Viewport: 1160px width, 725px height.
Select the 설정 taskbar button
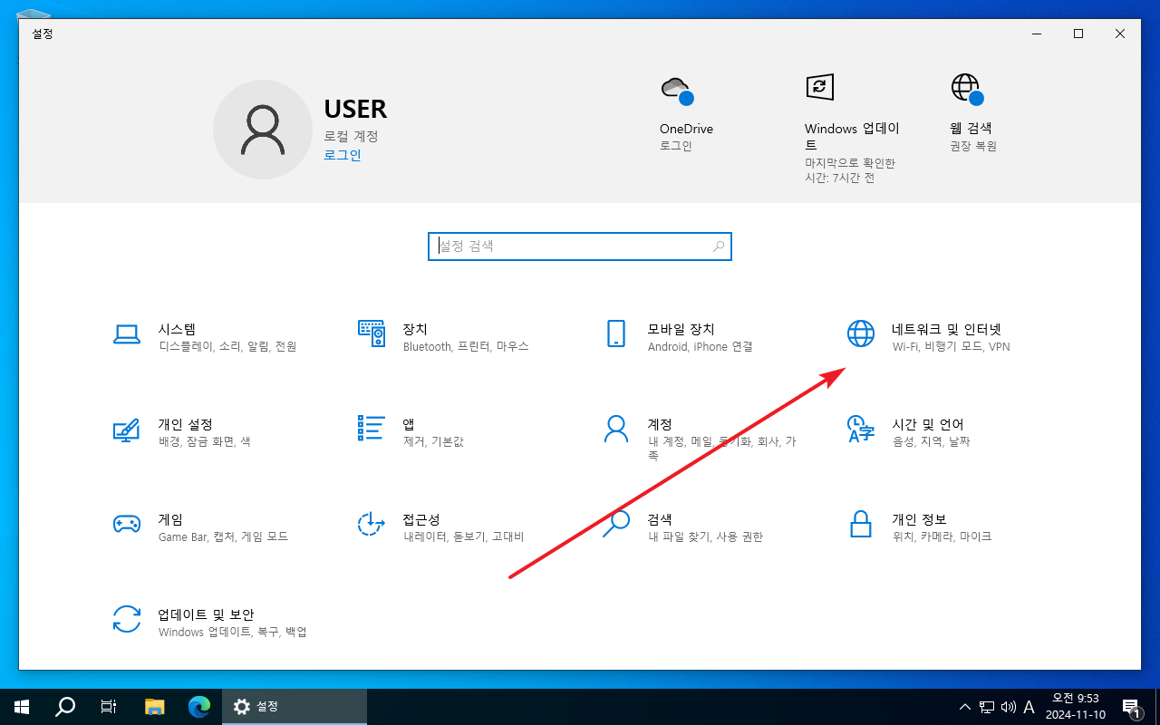point(295,707)
